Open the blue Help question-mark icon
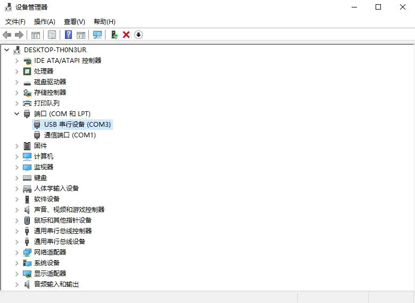The width and height of the screenshot is (415, 303). [x=68, y=35]
